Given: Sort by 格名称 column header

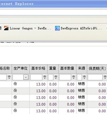Looking at the screenshot, I should [x=6, y=69].
